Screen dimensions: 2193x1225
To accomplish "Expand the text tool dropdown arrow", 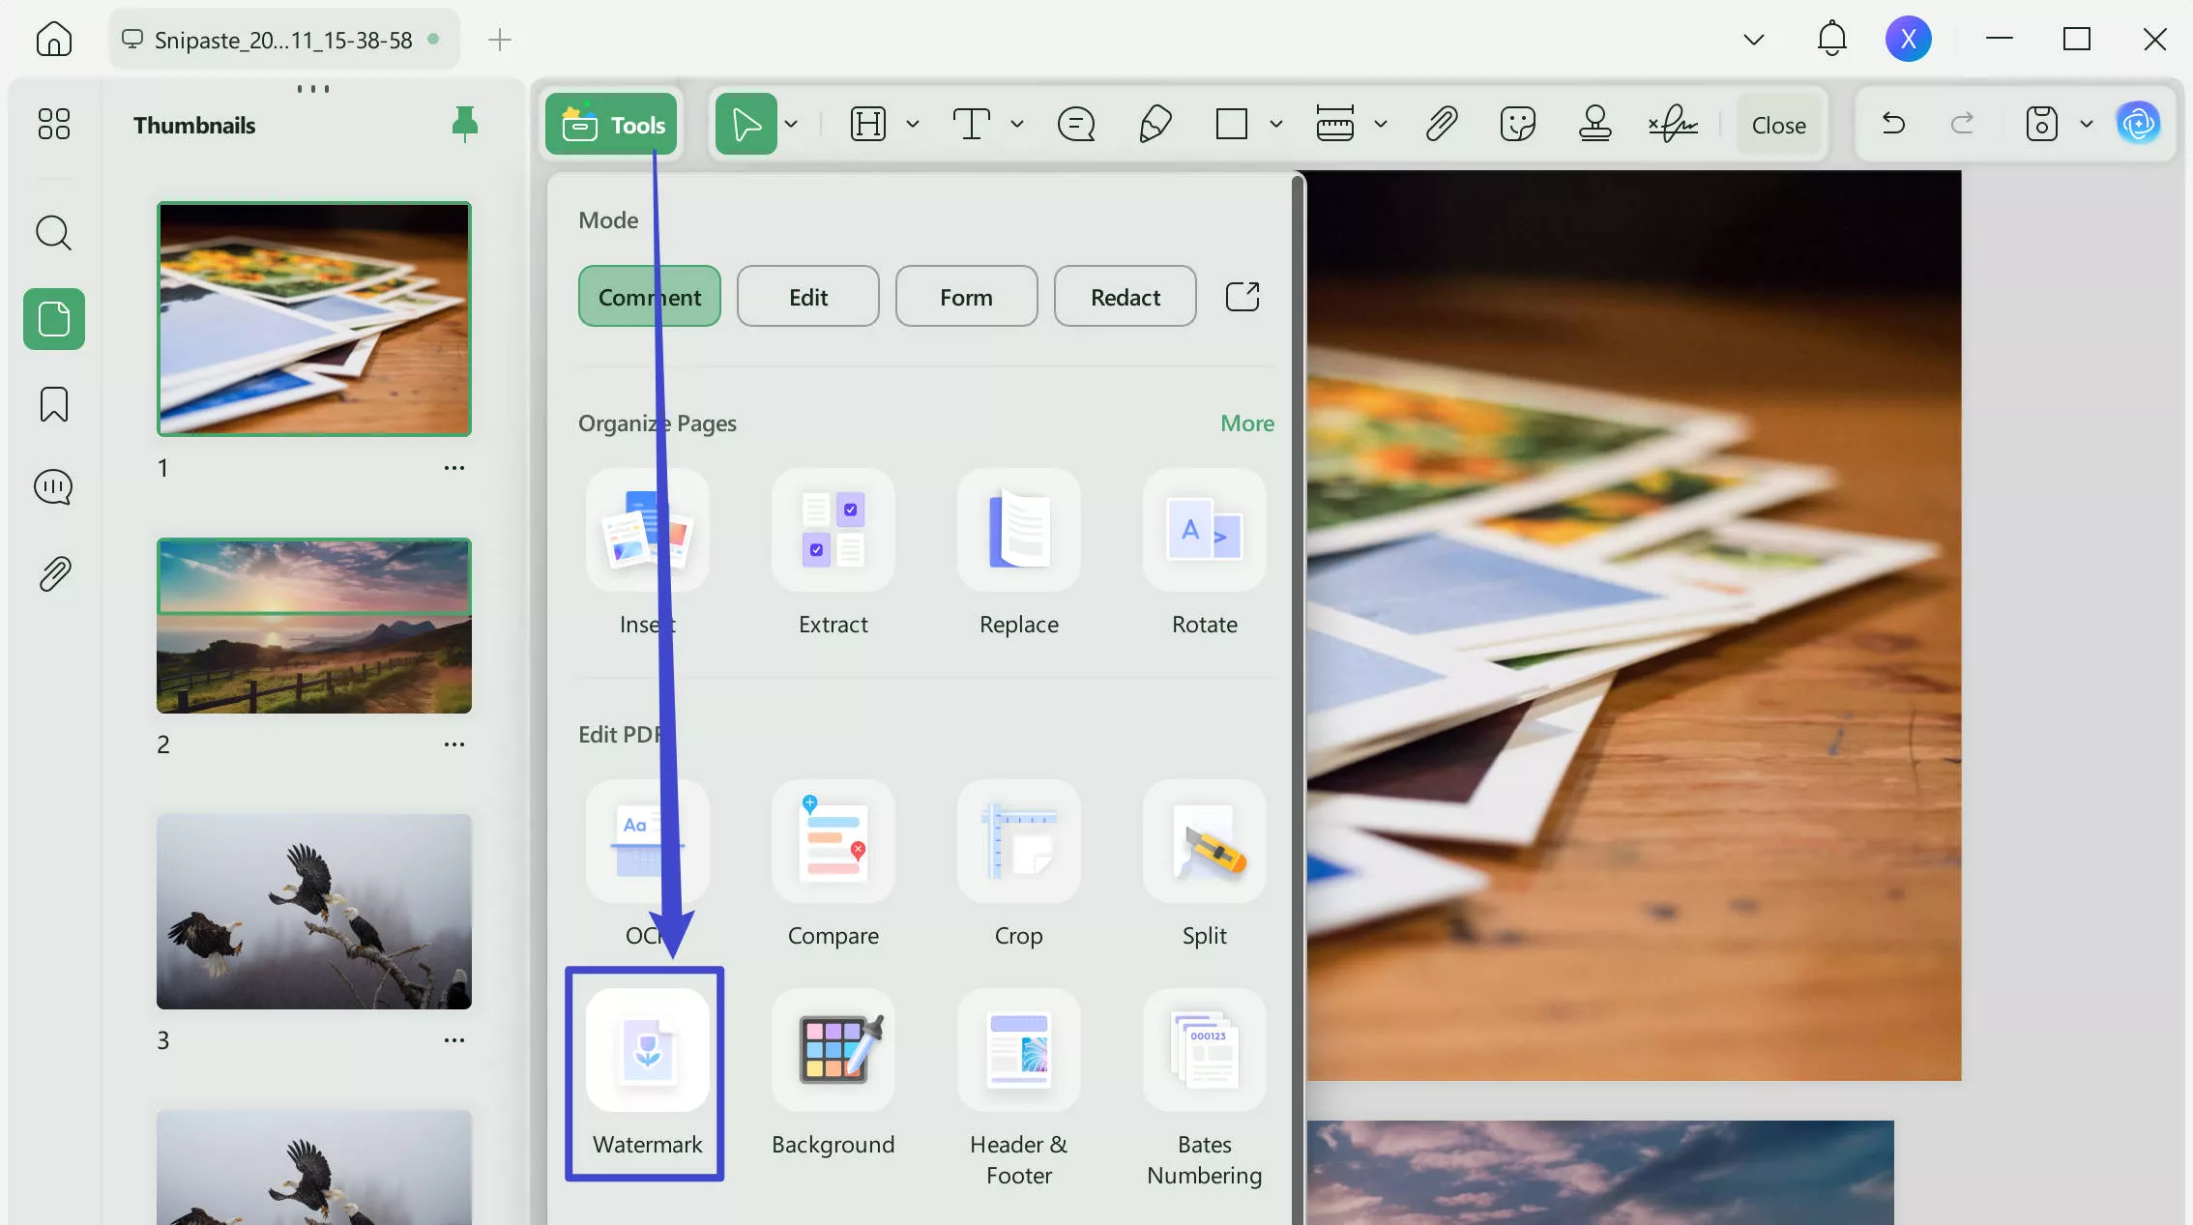I will point(1017,124).
